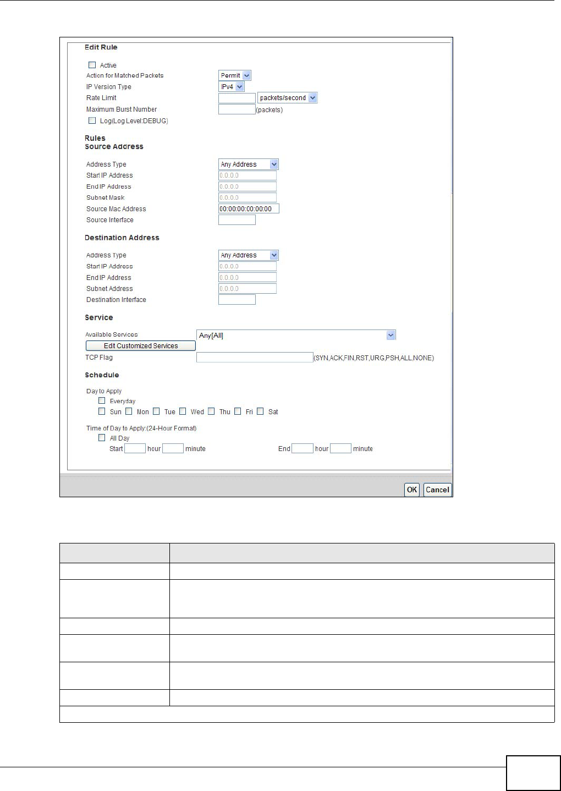The height and width of the screenshot is (791, 561).
Task: Click the Destination End IP Address field
Action: pos(248,278)
